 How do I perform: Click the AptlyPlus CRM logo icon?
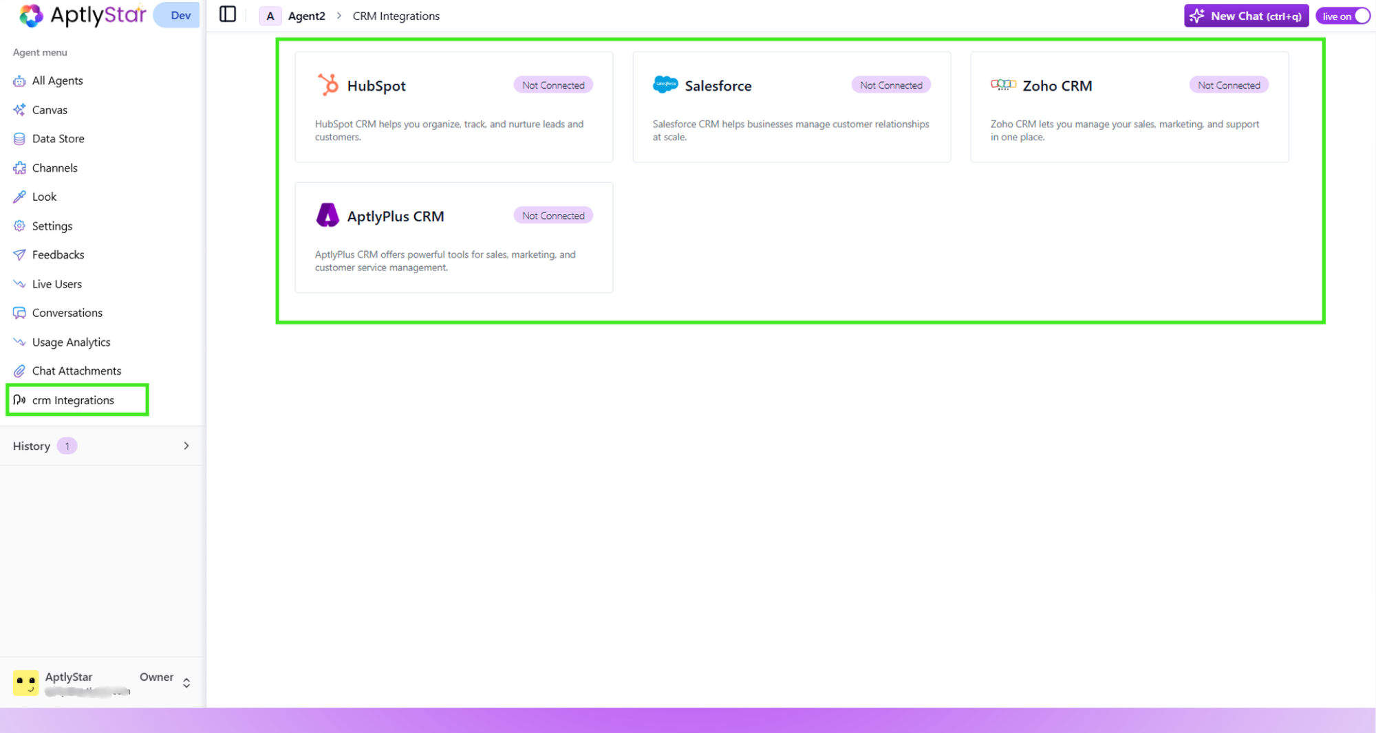click(327, 215)
